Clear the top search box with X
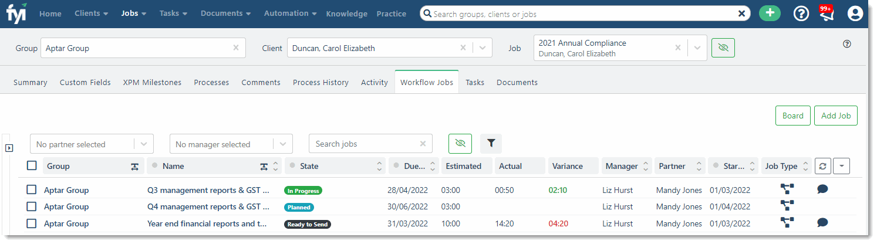Image resolution: width=877 pixels, height=244 pixels. pyautogui.click(x=742, y=13)
